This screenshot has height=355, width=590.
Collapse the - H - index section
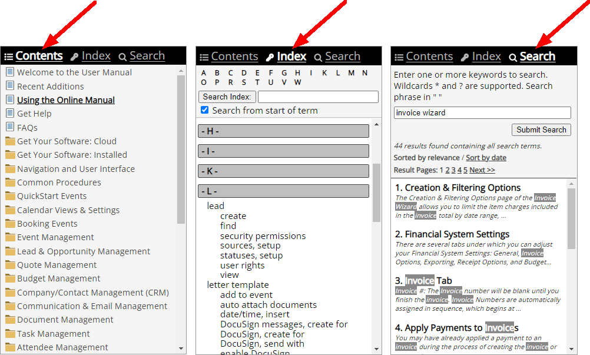point(283,131)
